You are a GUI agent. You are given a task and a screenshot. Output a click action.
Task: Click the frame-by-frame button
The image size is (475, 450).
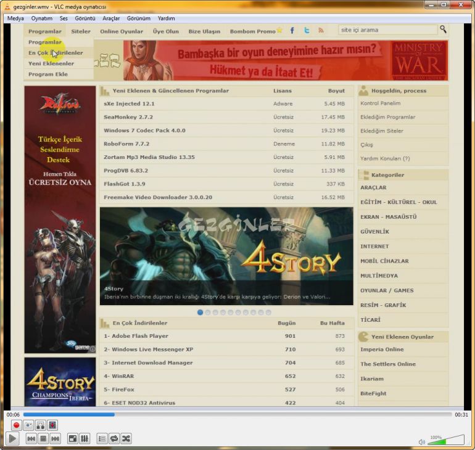click(52, 425)
